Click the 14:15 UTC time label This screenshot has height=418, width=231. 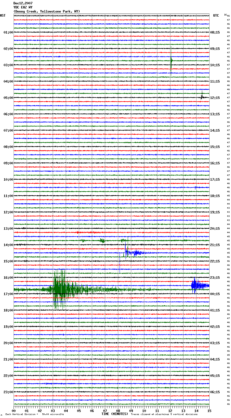click(215, 131)
